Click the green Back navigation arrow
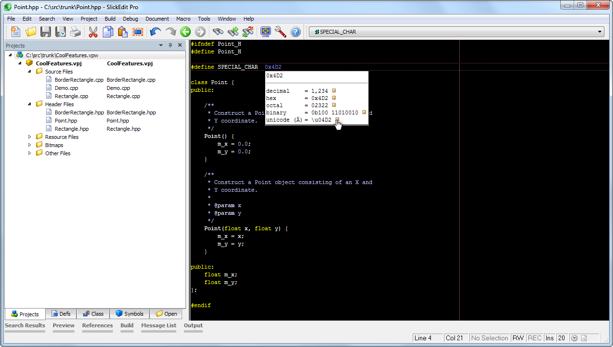This screenshot has width=613, height=347. point(185,32)
